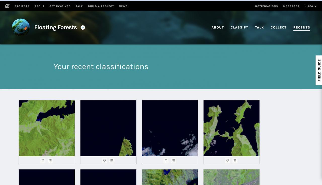Click the Floating Forests project title

[56, 27]
